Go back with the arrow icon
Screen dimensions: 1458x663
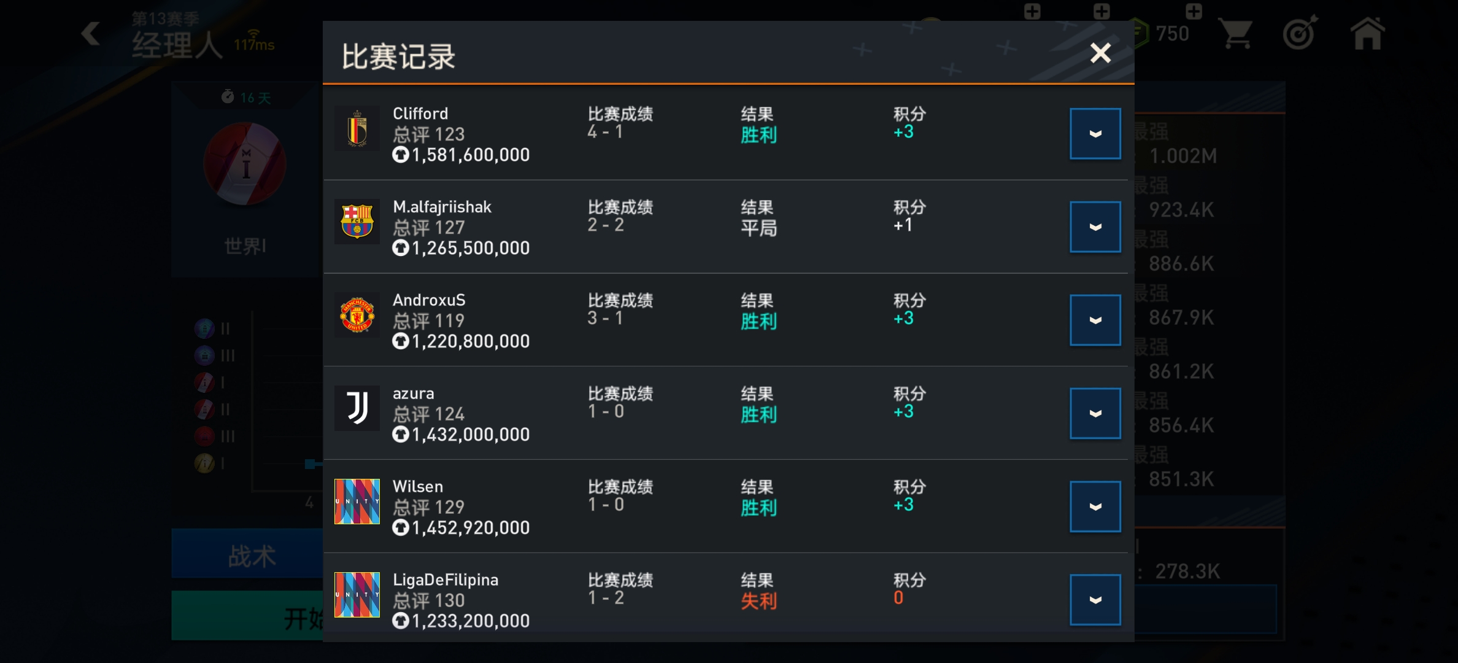[91, 34]
